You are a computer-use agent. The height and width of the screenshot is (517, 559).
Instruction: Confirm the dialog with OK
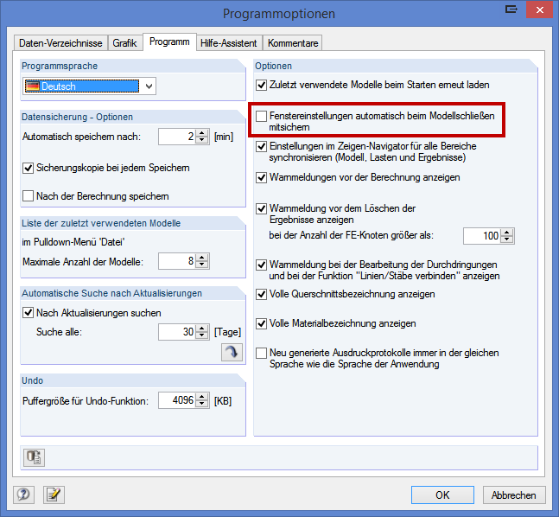442,495
